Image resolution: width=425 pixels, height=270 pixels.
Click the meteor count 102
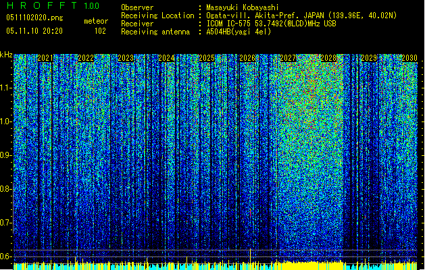click(100, 31)
